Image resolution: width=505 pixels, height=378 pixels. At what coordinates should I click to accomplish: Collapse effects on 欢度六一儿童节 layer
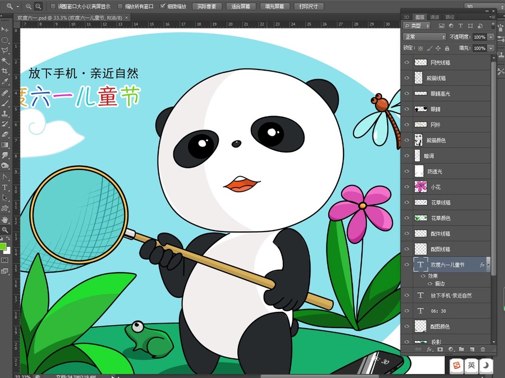(488, 265)
